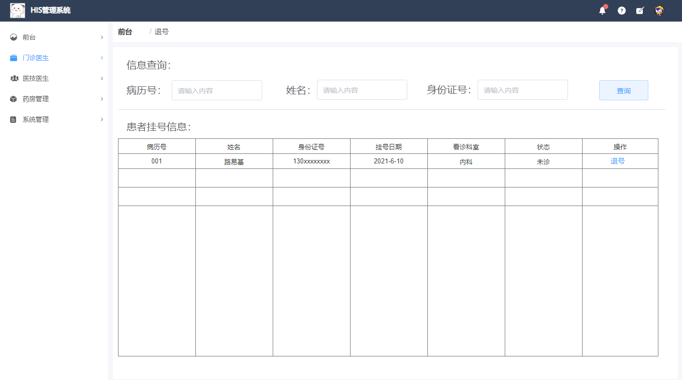
Task: Select ID cell 130xxxxxxxx
Action: [x=311, y=161]
